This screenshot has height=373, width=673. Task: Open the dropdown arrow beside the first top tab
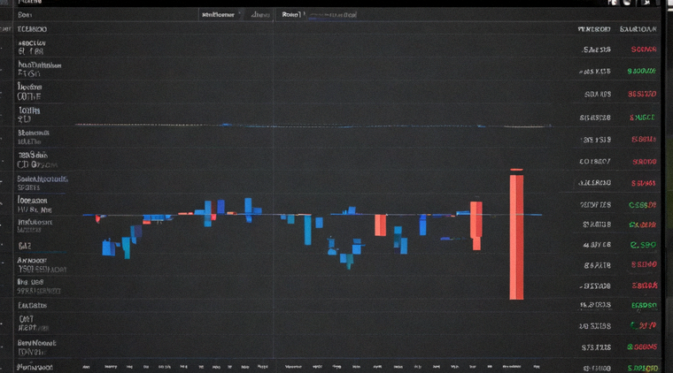click(239, 14)
